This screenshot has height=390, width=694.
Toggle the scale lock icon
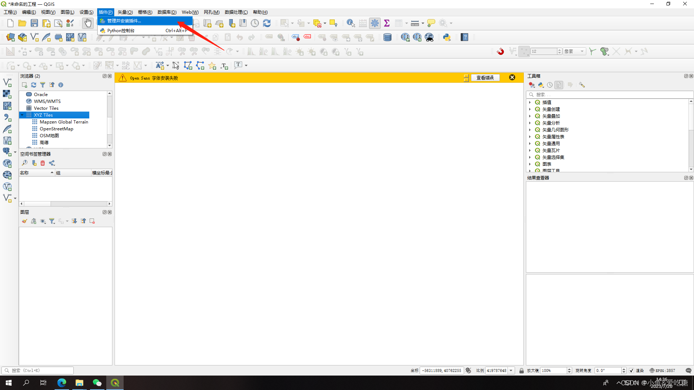click(521, 370)
